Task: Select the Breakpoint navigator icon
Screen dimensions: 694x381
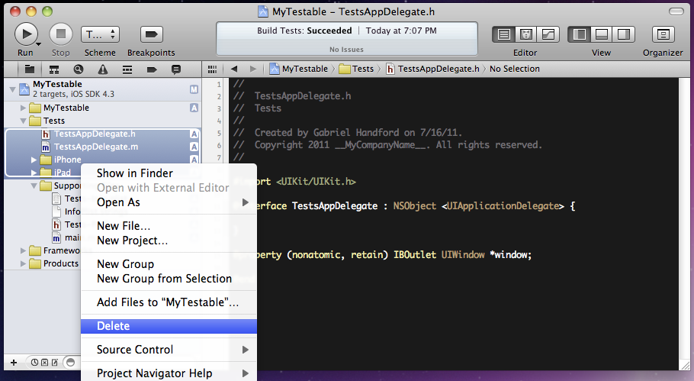Action: pos(152,69)
